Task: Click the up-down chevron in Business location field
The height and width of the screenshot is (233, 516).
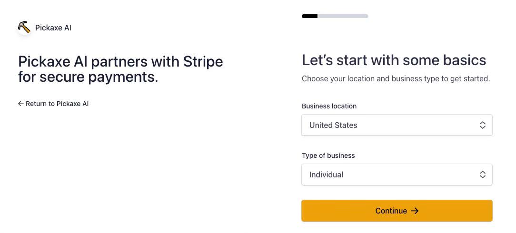Action: click(482, 125)
